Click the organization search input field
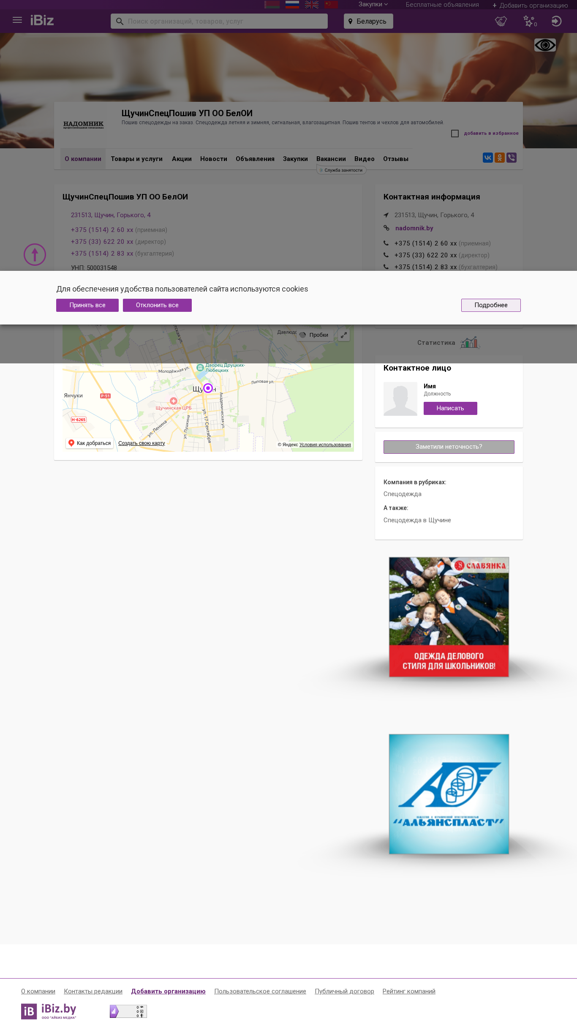 point(219,21)
